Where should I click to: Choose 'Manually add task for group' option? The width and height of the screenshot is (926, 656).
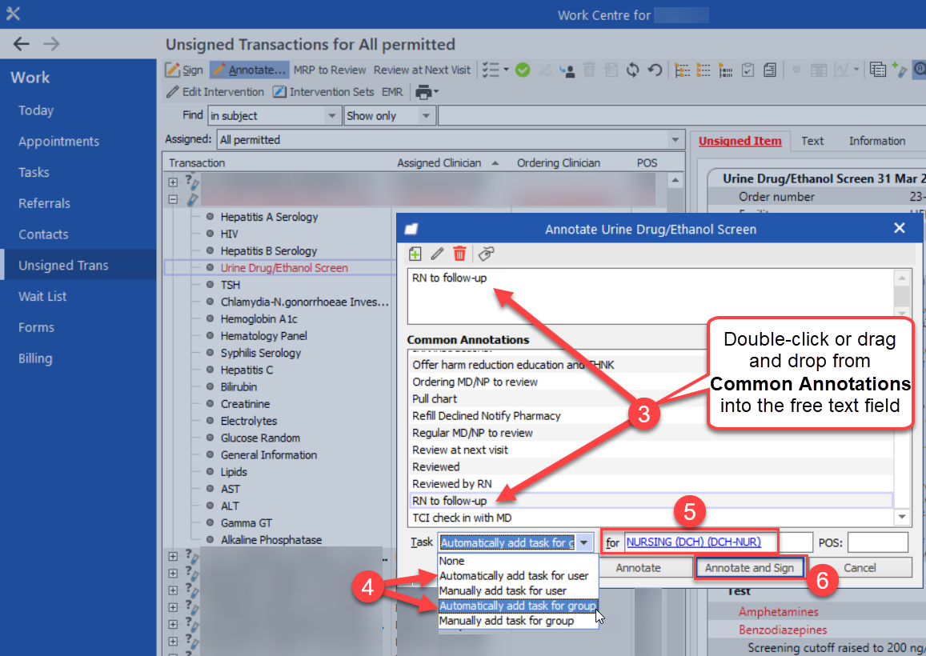[x=506, y=621]
